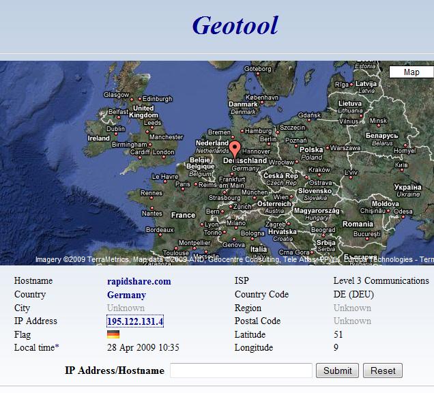Click the Reset button
The width and height of the screenshot is (434, 393).
[x=383, y=370]
